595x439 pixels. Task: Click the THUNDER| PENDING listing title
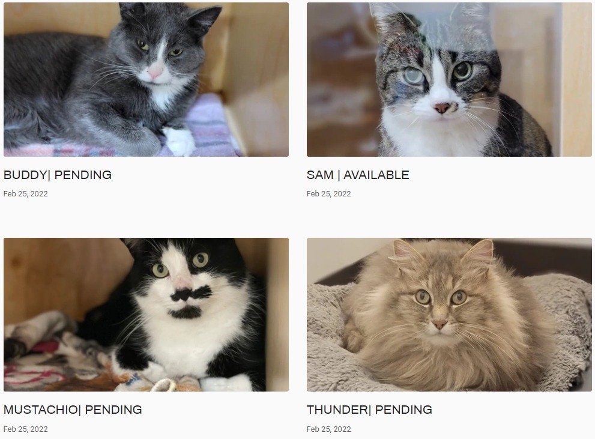point(369,410)
